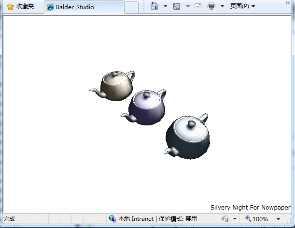Go to the Home page icon
The image size is (295, 228).
[155, 6]
